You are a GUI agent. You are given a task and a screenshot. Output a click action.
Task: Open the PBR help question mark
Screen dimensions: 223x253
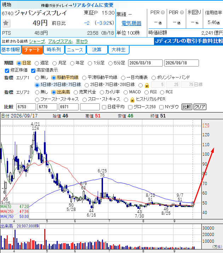pyautogui.click(x=182, y=12)
